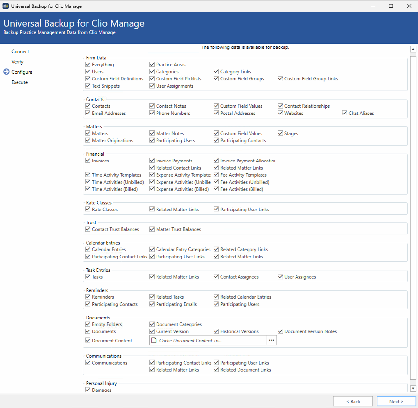The width and height of the screenshot is (418, 408).
Task: Uncheck Related Contact Links in Financial
Action: click(x=152, y=167)
